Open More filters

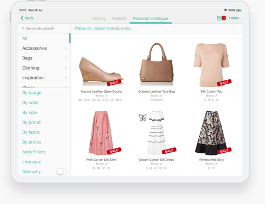coord(34,152)
